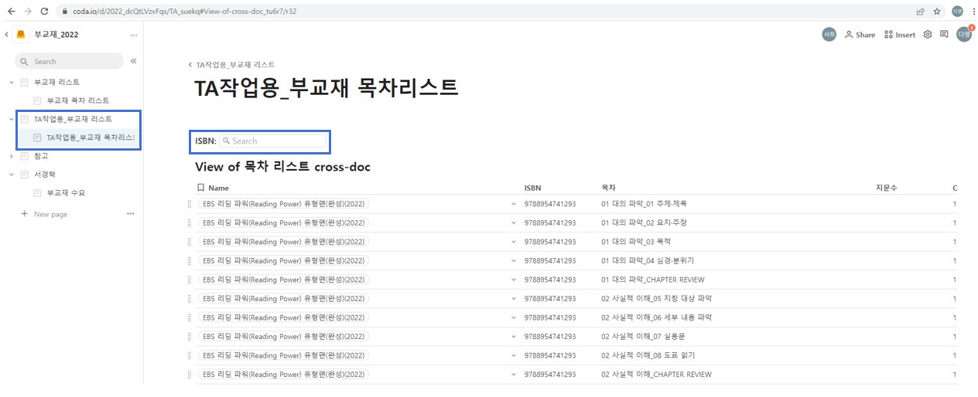
Task: Open the Name dropdown arrow on the 04 심경·분위기 row
Action: [x=514, y=261]
